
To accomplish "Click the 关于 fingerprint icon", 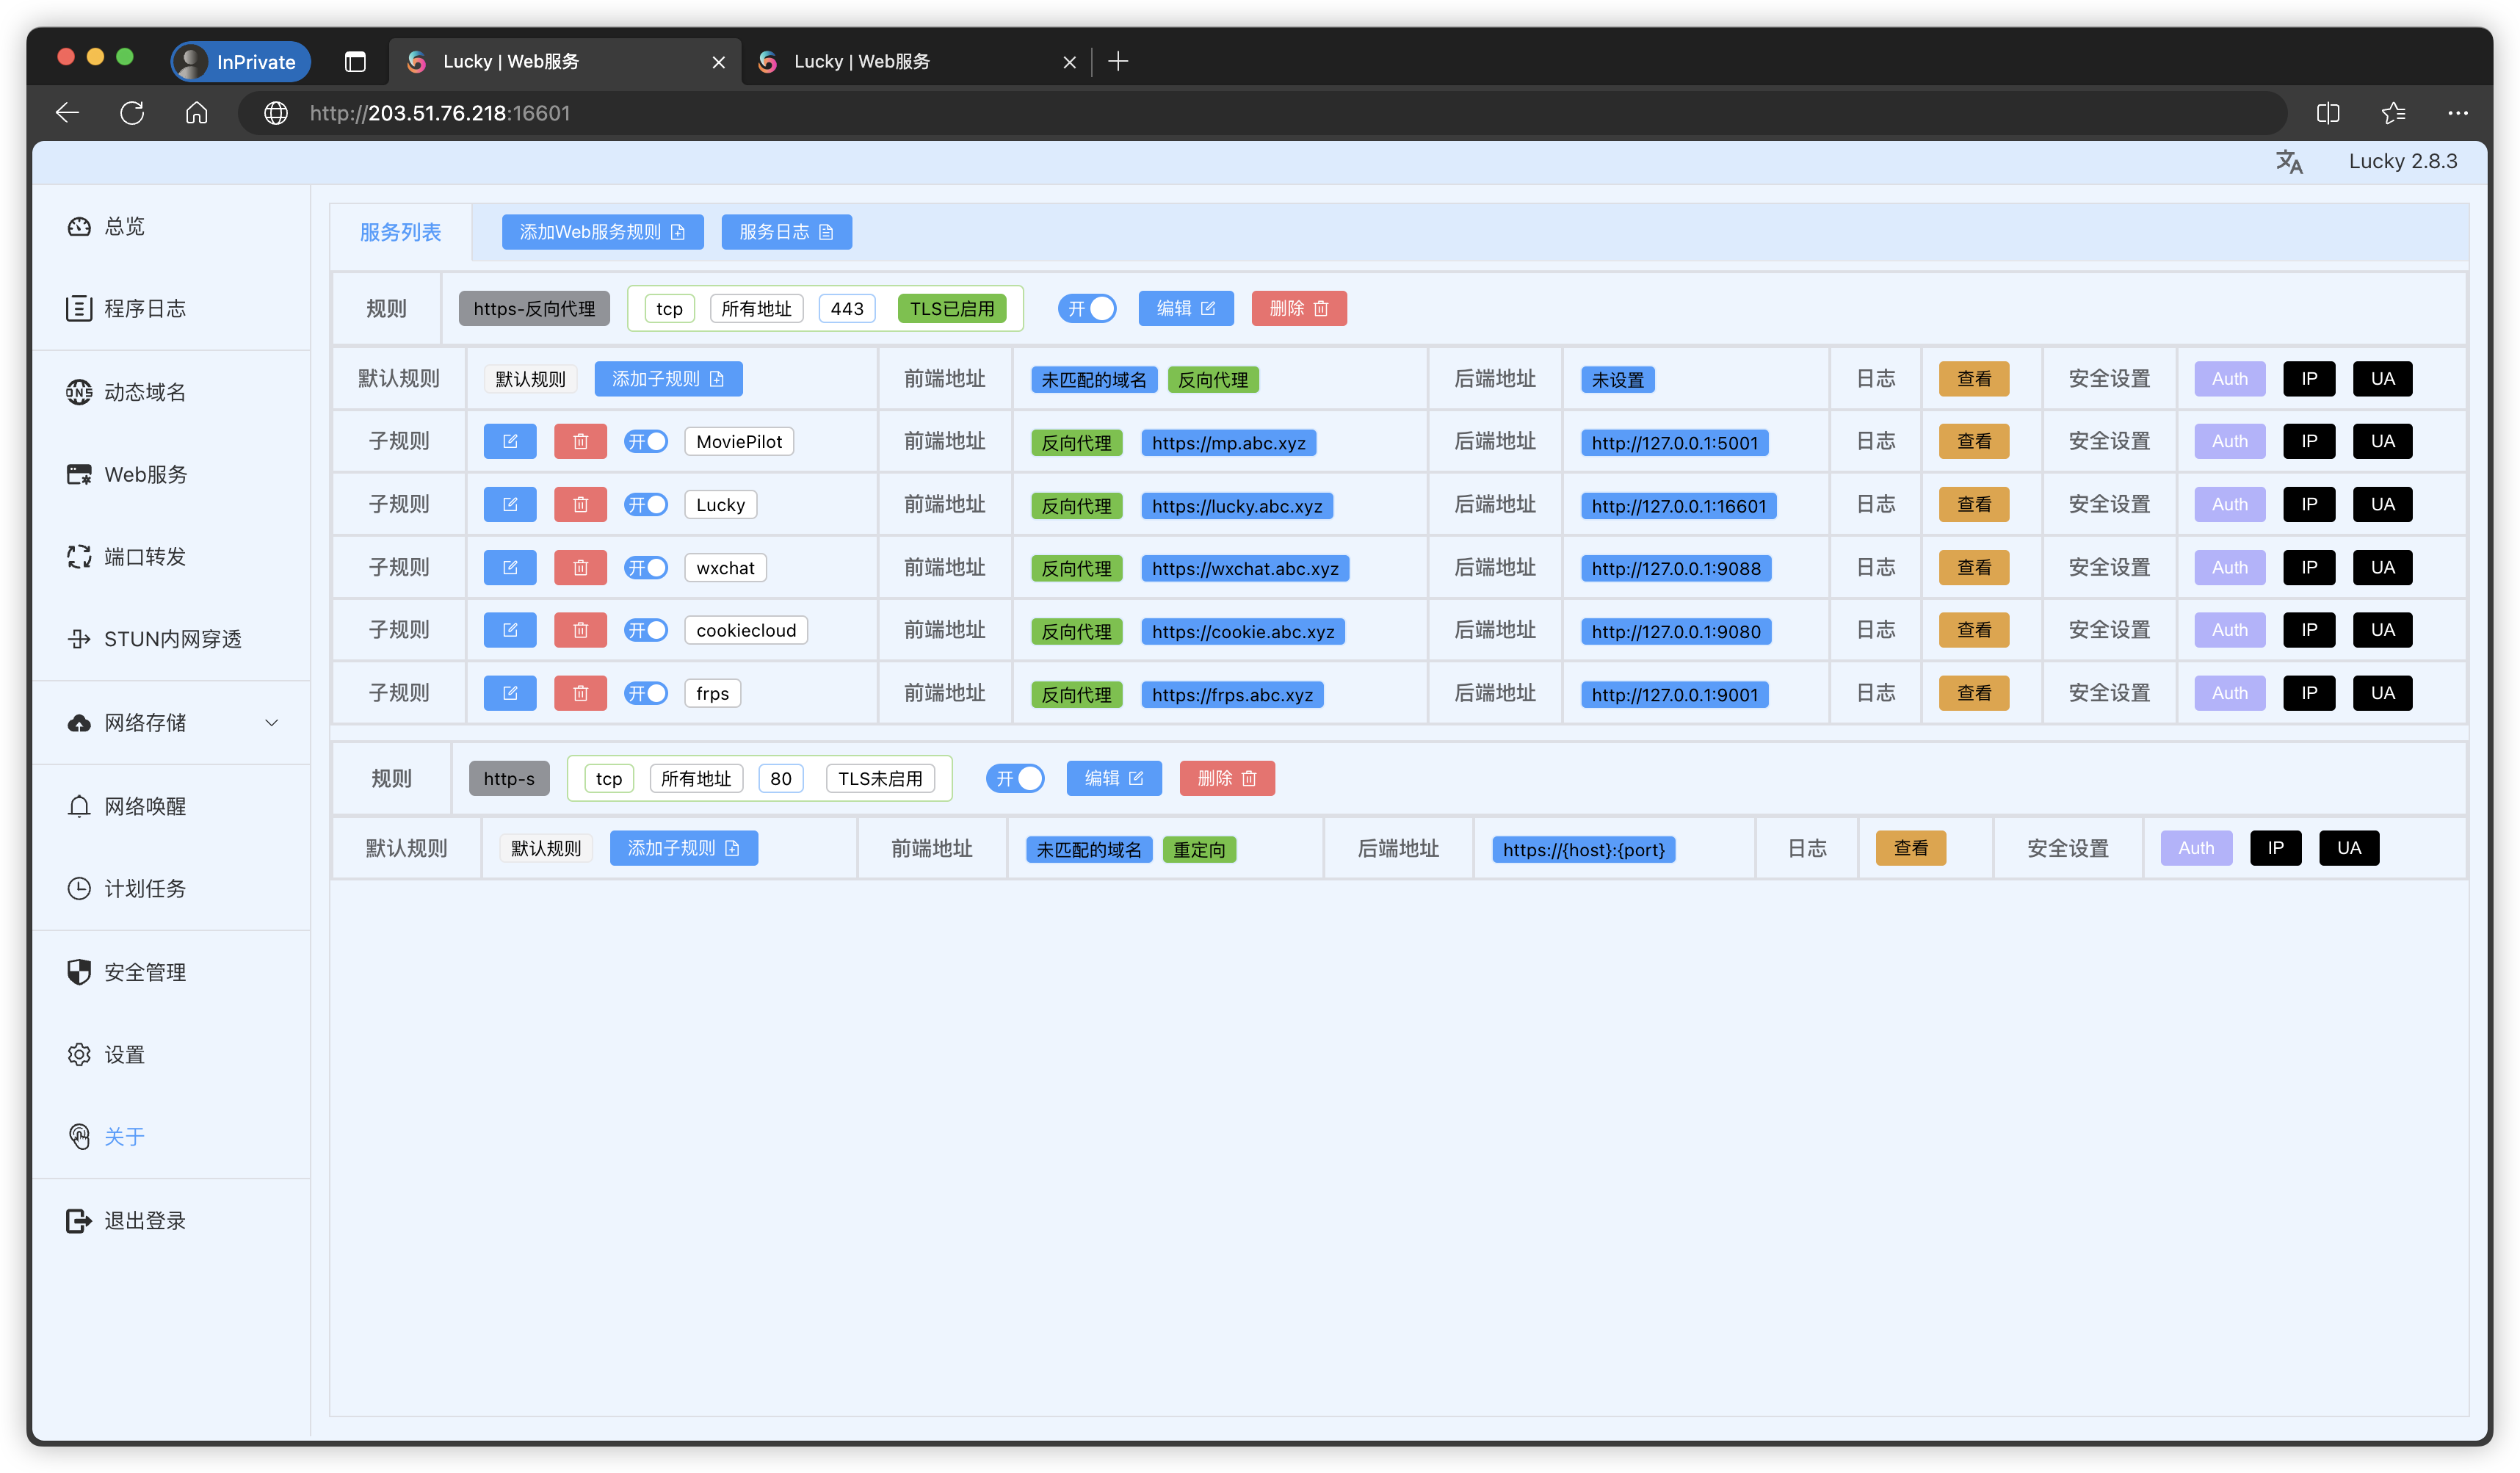I will click(79, 1137).
